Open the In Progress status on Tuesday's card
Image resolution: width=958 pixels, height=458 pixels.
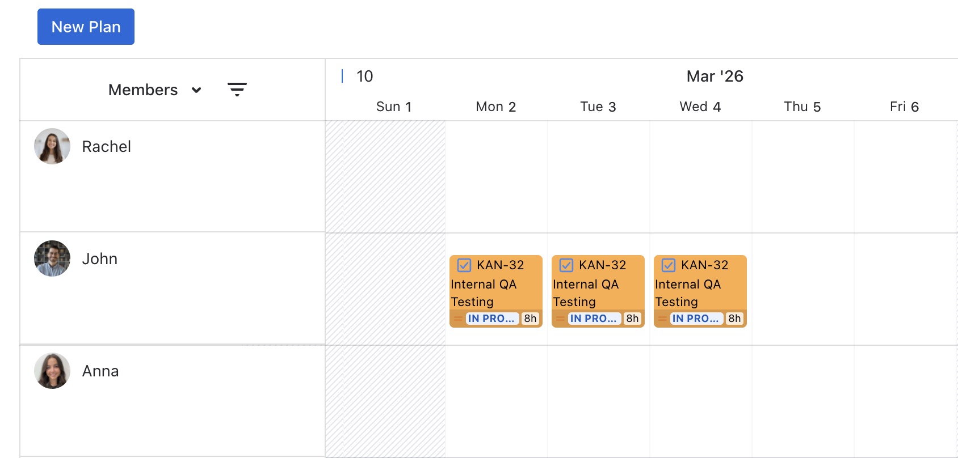(594, 319)
